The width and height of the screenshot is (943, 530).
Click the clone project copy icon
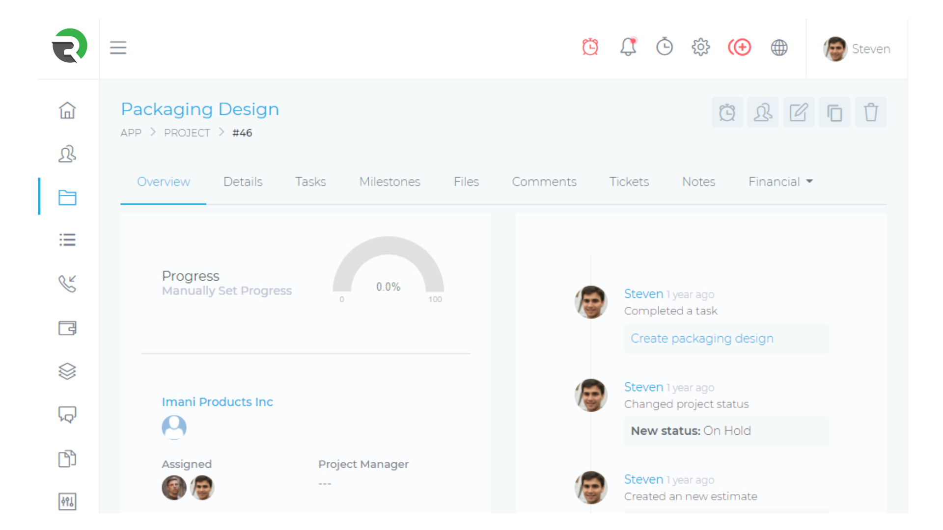pyautogui.click(x=834, y=112)
